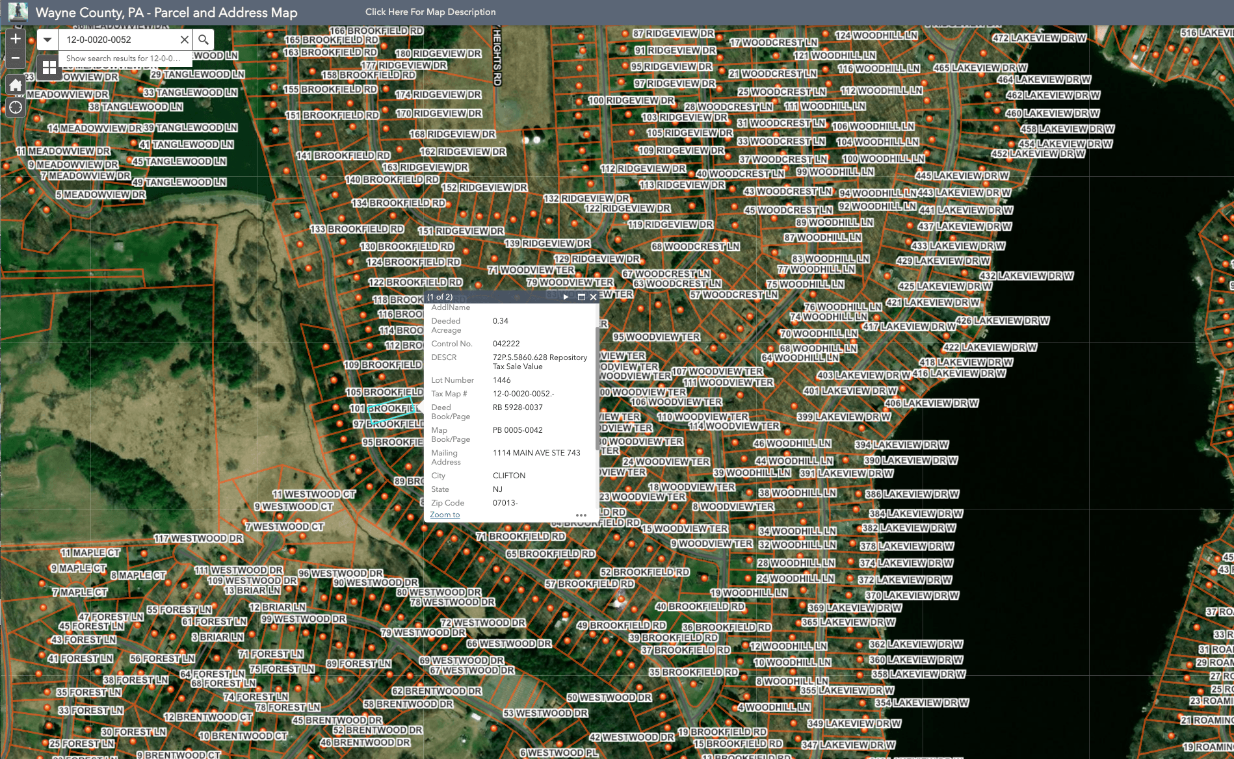Open the search source dropdown arrow
Image resolution: width=1234 pixels, height=759 pixels.
pyautogui.click(x=47, y=40)
